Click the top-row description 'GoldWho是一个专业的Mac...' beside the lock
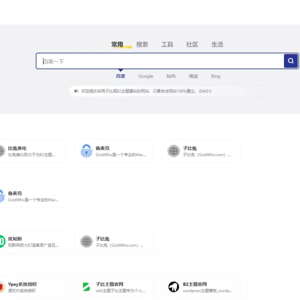The width and height of the screenshot is (300, 300). pyautogui.click(x=121, y=154)
